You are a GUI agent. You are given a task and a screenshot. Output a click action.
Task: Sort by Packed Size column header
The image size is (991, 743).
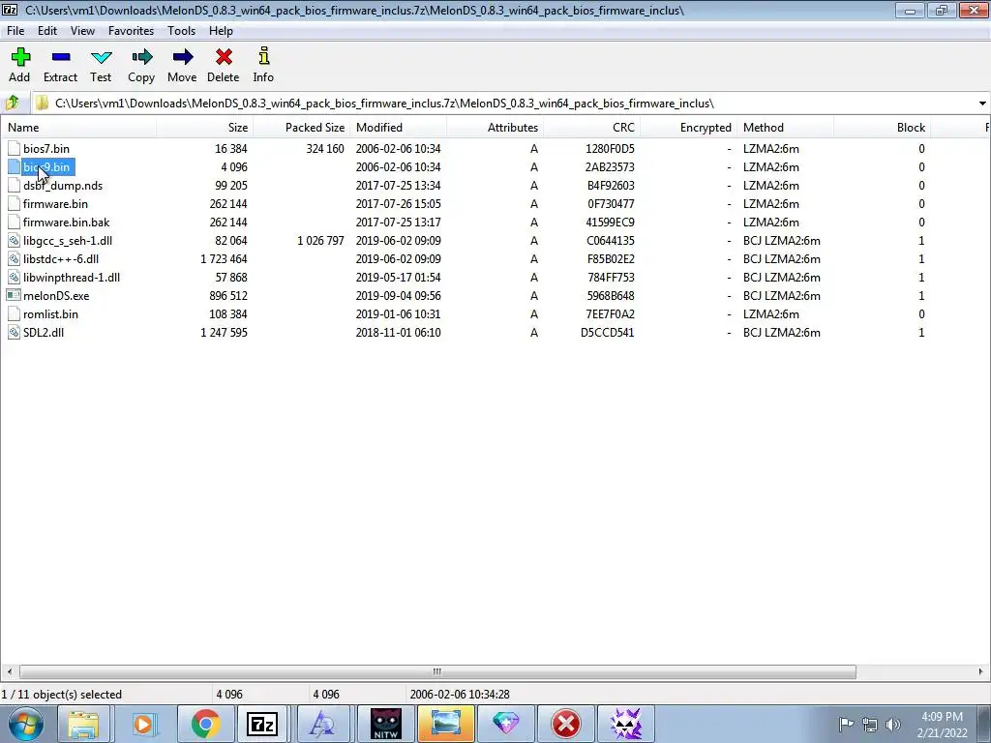tap(302, 127)
